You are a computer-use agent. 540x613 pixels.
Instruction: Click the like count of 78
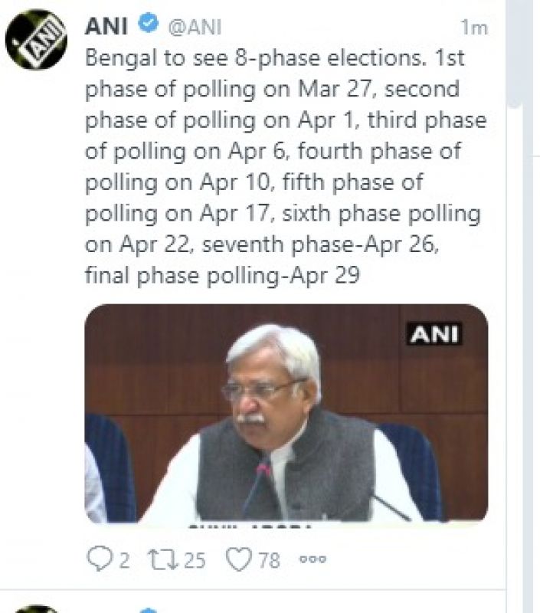click(268, 561)
